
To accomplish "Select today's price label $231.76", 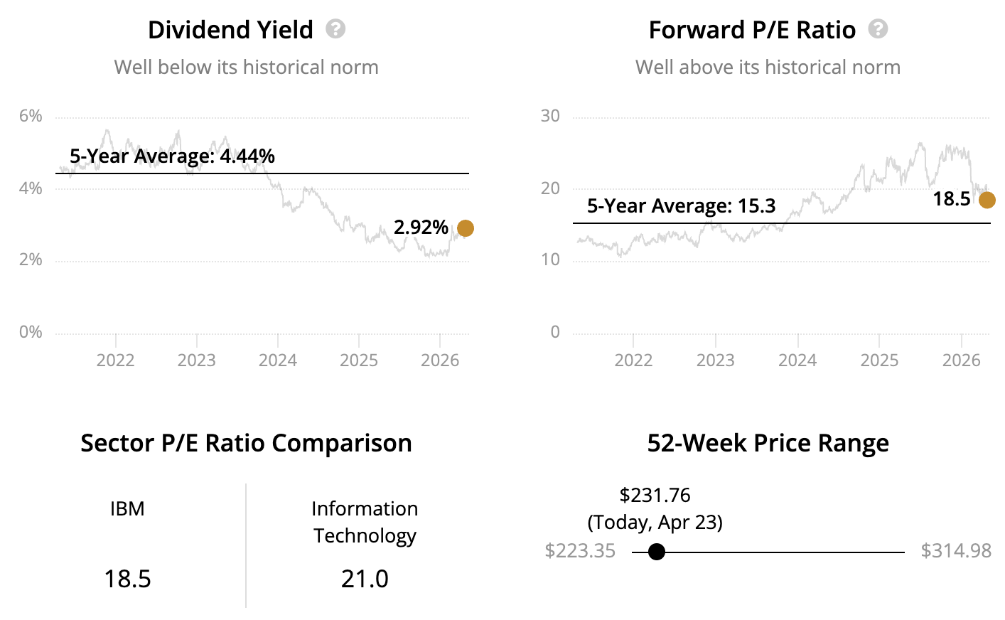I will [x=655, y=495].
